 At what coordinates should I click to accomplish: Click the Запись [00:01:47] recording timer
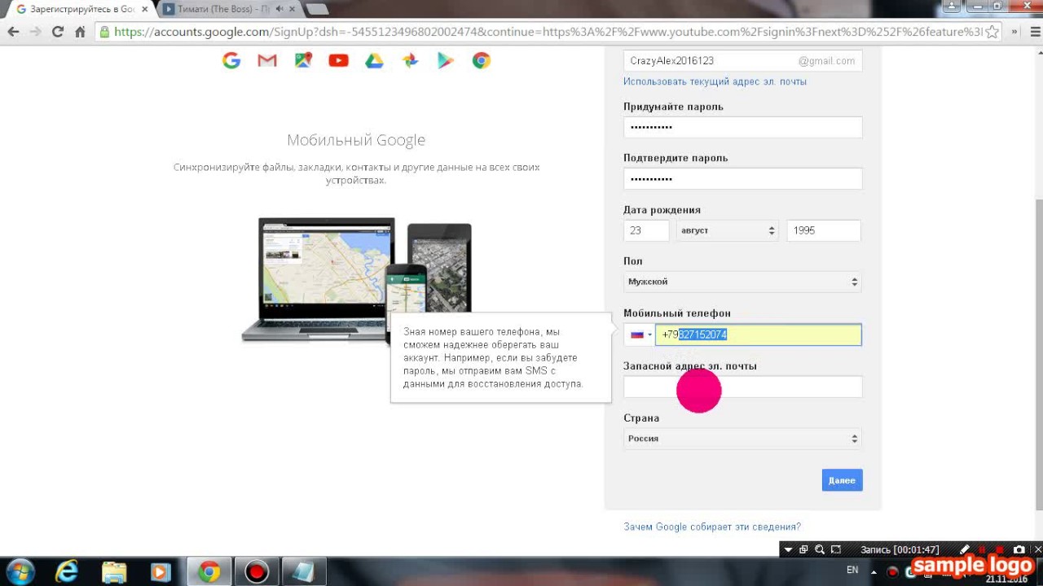pyautogui.click(x=900, y=549)
